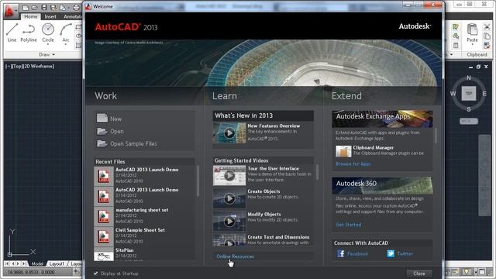Screen dimensions: 496x279
Task: Click the Facebook text link
Action: [357, 253]
